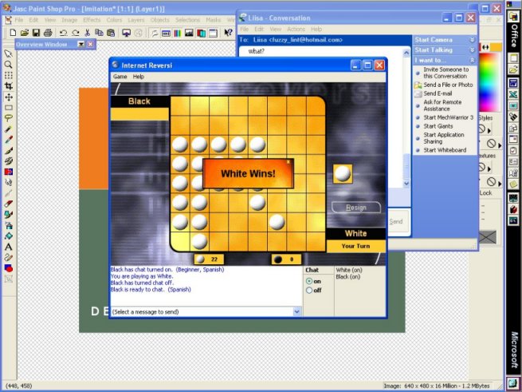The height and width of the screenshot is (392, 522).
Task: Collapse the I want to section
Action: pyautogui.click(x=472, y=61)
